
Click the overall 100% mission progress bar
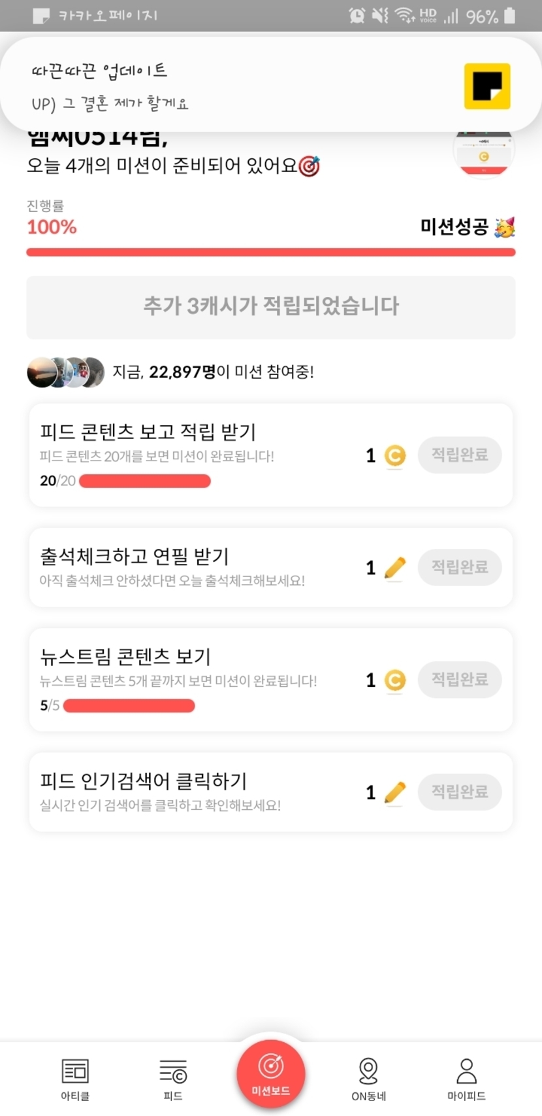270,252
